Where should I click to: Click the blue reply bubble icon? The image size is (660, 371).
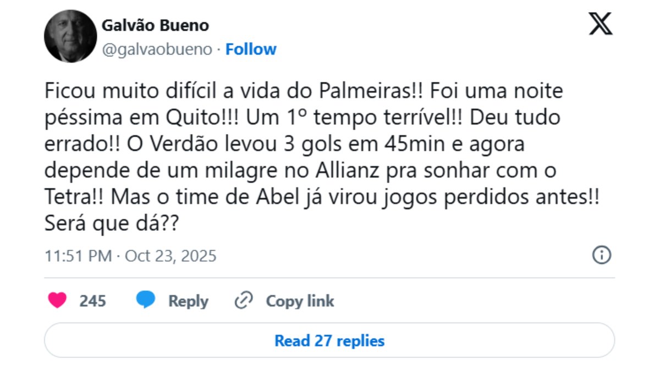[146, 301]
